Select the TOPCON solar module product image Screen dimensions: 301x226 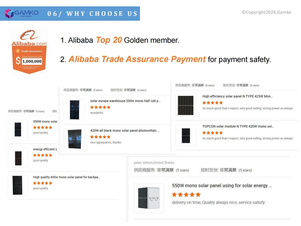point(186,135)
